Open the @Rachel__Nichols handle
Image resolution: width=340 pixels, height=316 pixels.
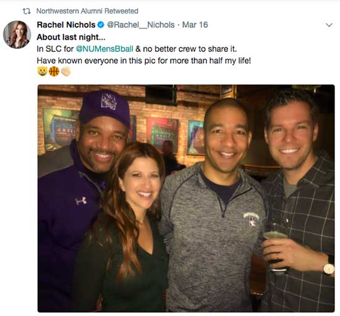(x=141, y=25)
